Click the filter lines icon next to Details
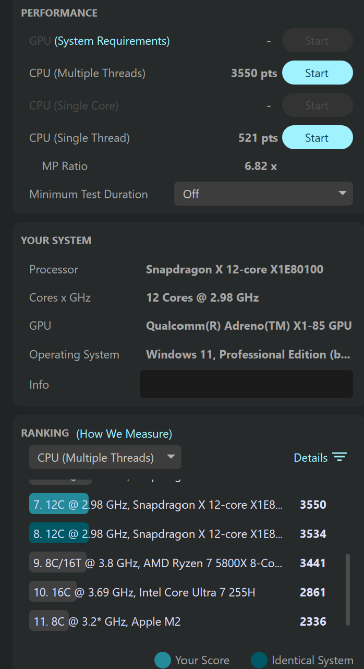The width and height of the screenshot is (364, 669). coord(340,458)
